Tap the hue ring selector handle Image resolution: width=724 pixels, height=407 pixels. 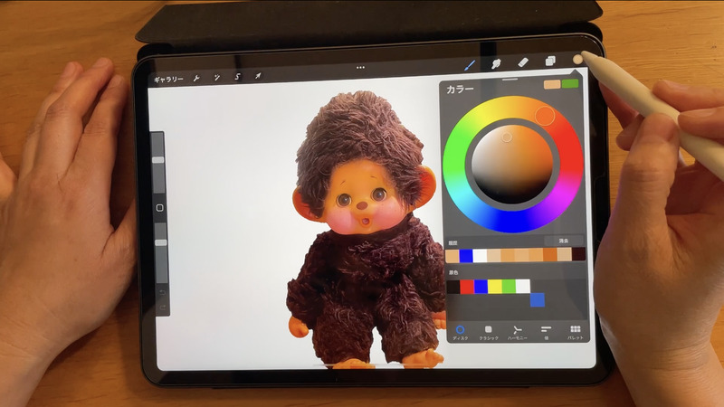point(545,116)
